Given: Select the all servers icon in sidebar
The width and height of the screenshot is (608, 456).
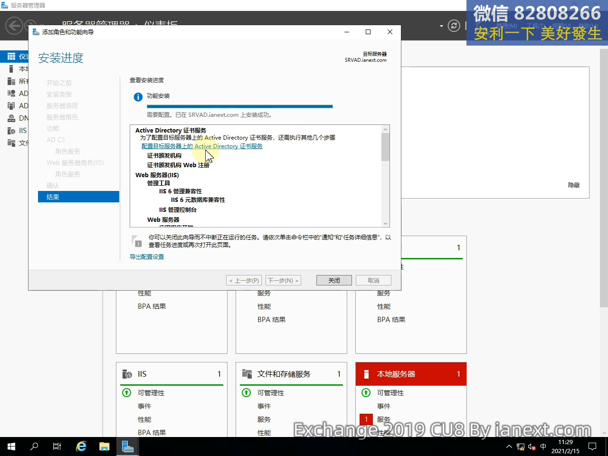Looking at the screenshot, I should 11,81.
